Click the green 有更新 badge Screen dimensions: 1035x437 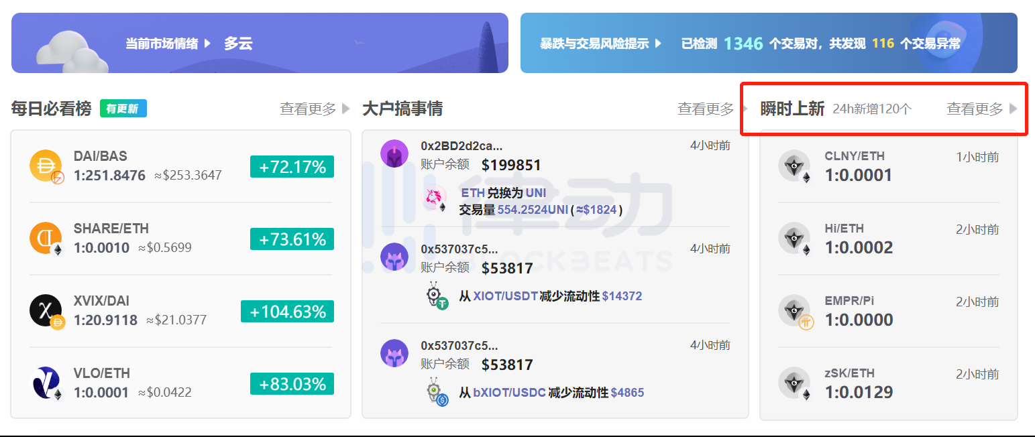tap(123, 109)
